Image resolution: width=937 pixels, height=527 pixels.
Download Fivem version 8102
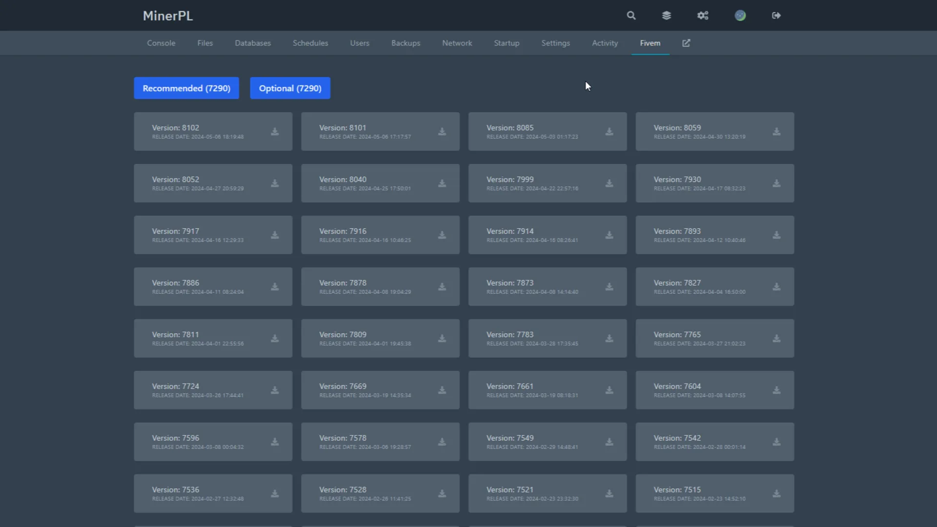click(x=275, y=132)
